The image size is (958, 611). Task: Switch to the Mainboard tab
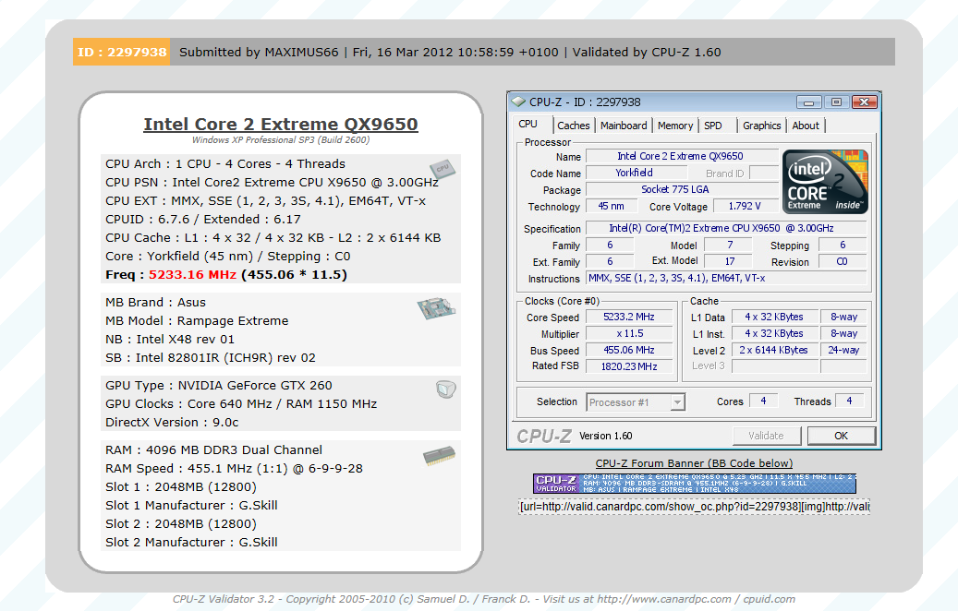click(624, 126)
